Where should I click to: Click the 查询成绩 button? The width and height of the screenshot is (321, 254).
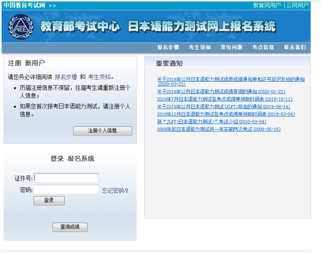70,227
